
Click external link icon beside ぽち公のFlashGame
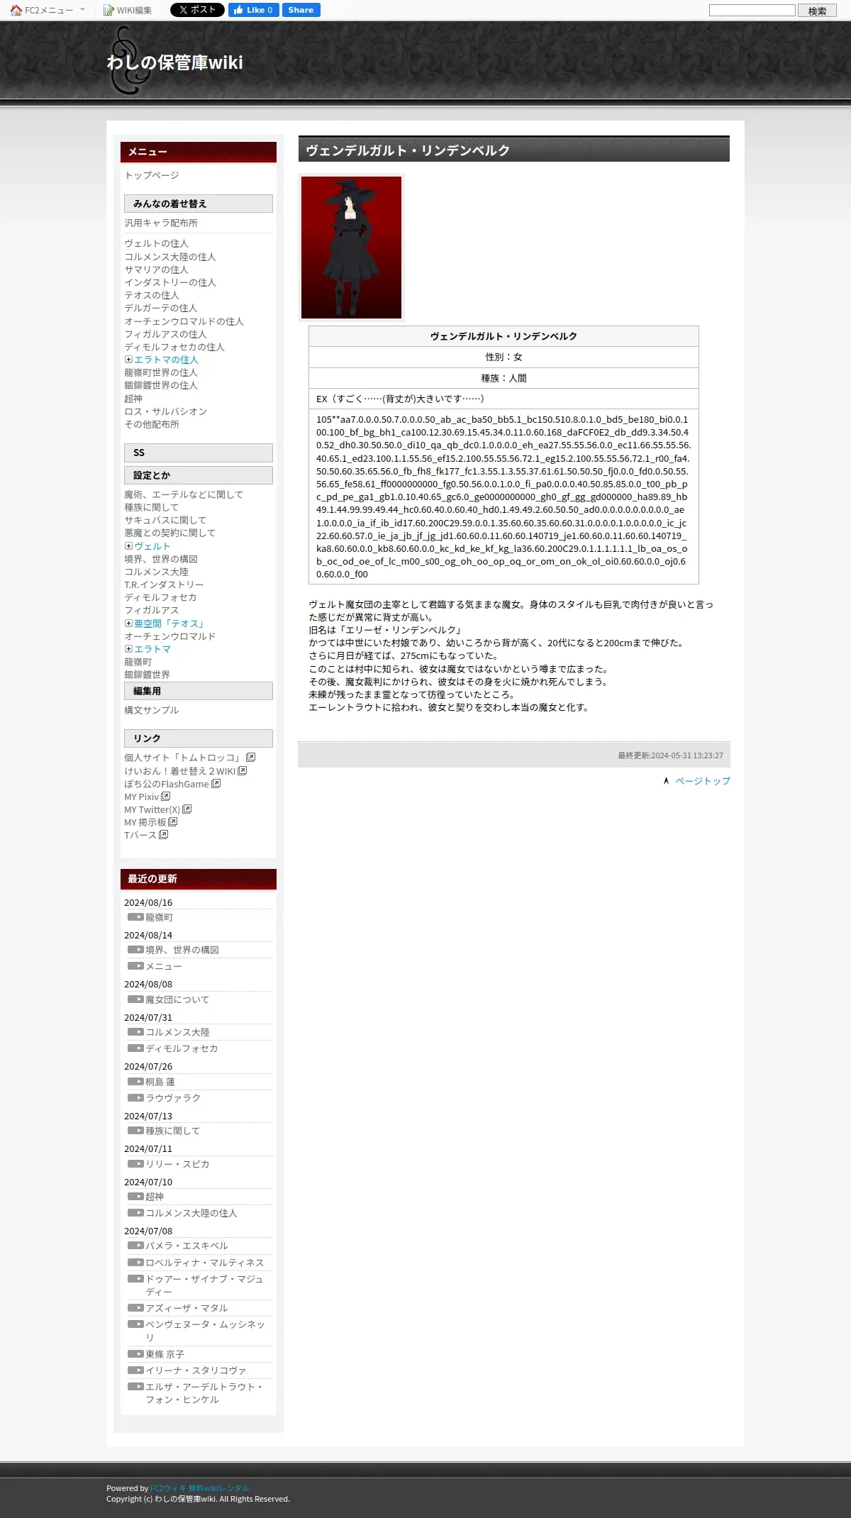click(x=216, y=783)
